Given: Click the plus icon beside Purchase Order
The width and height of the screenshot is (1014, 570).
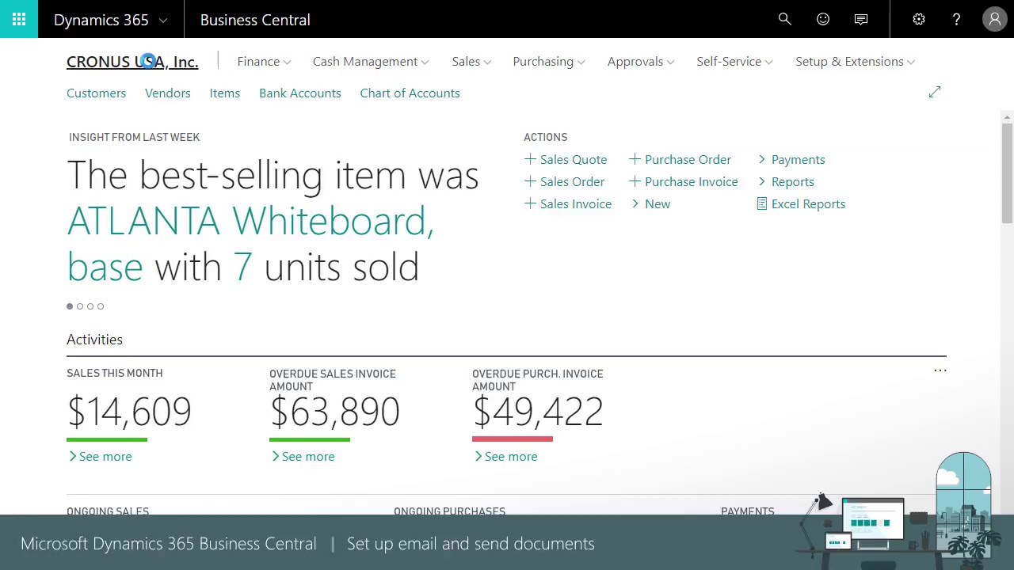Looking at the screenshot, I should [635, 159].
